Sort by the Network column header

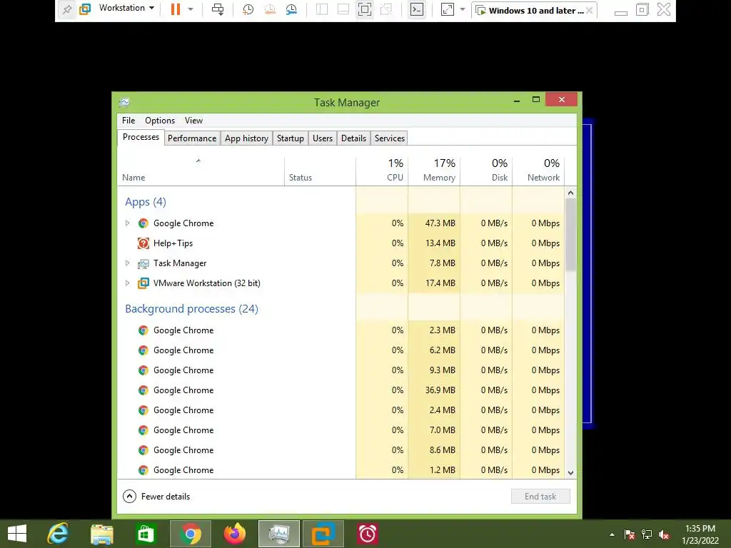[x=538, y=171]
